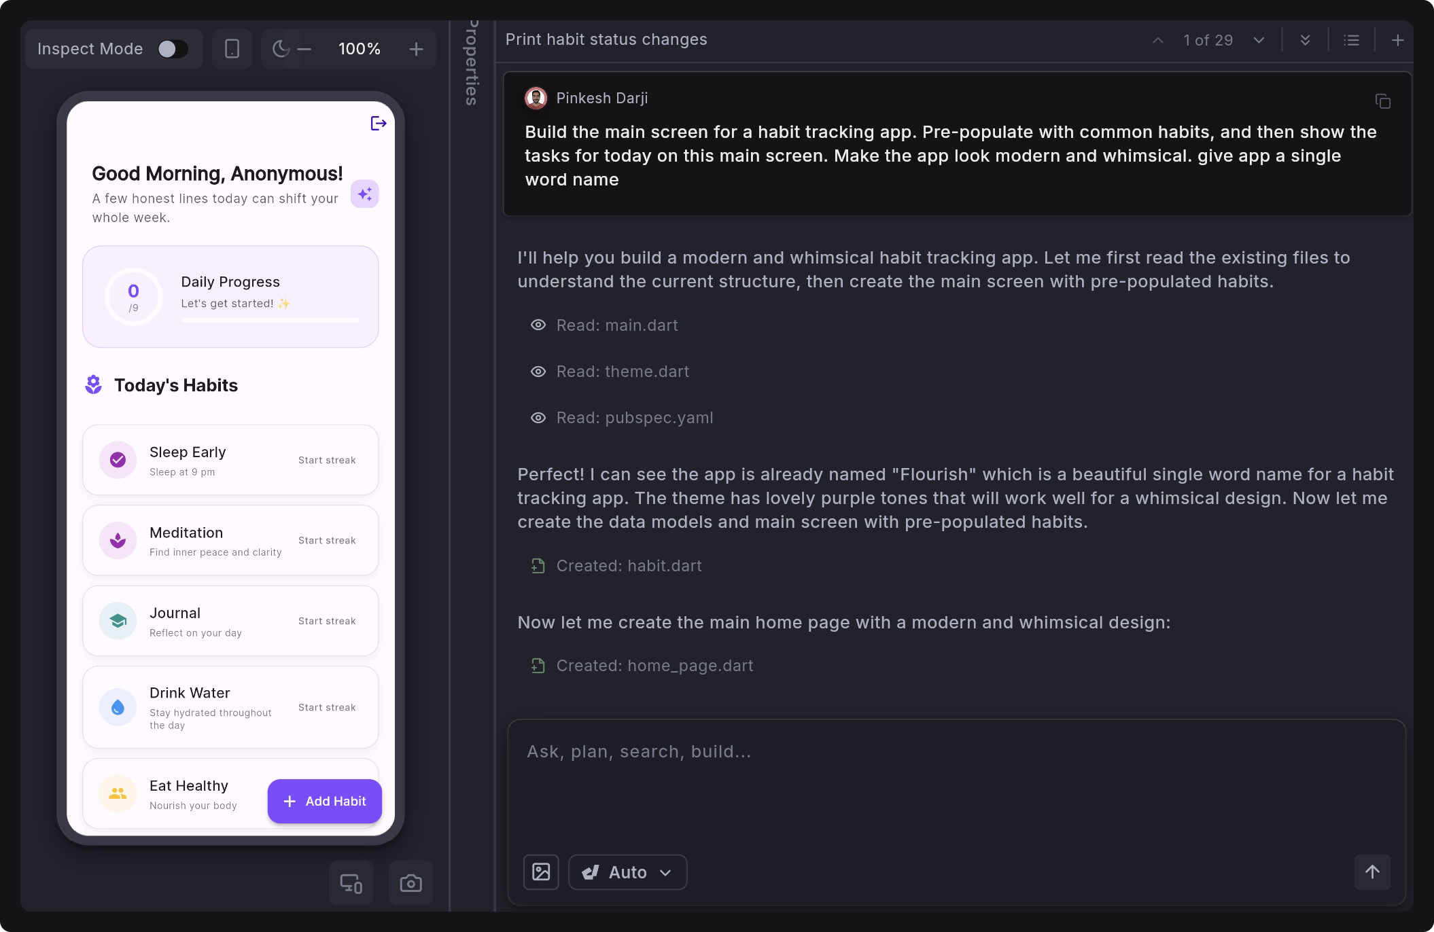
Task: Open the Auto model dropdown
Action: (627, 872)
